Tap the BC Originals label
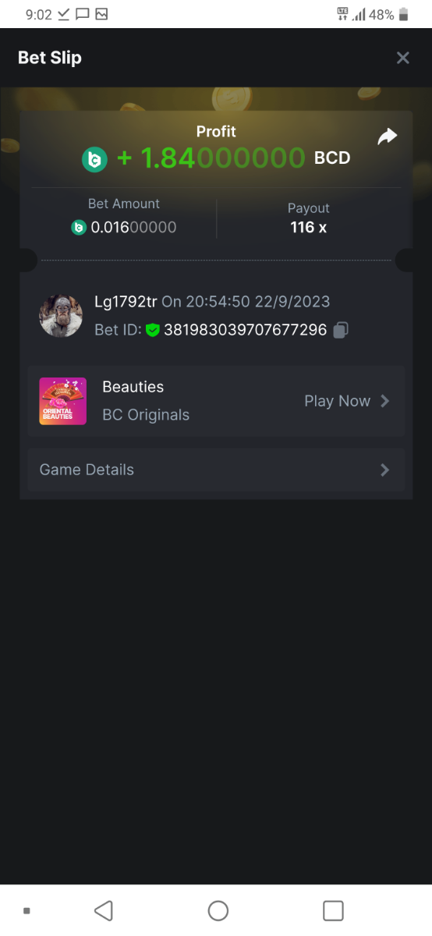Image resolution: width=432 pixels, height=936 pixels. tap(146, 415)
